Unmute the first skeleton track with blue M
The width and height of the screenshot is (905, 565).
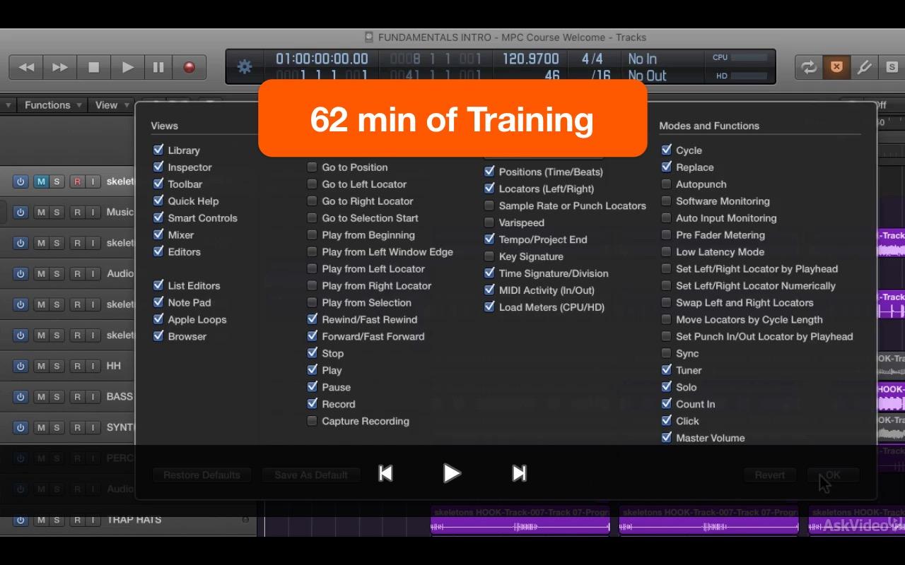click(x=41, y=182)
